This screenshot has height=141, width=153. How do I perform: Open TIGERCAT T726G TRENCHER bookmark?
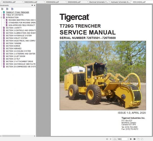[17, 12]
